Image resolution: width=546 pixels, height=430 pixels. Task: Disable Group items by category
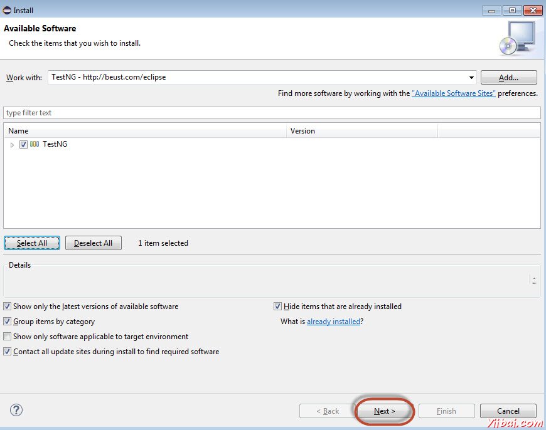pyautogui.click(x=6, y=322)
